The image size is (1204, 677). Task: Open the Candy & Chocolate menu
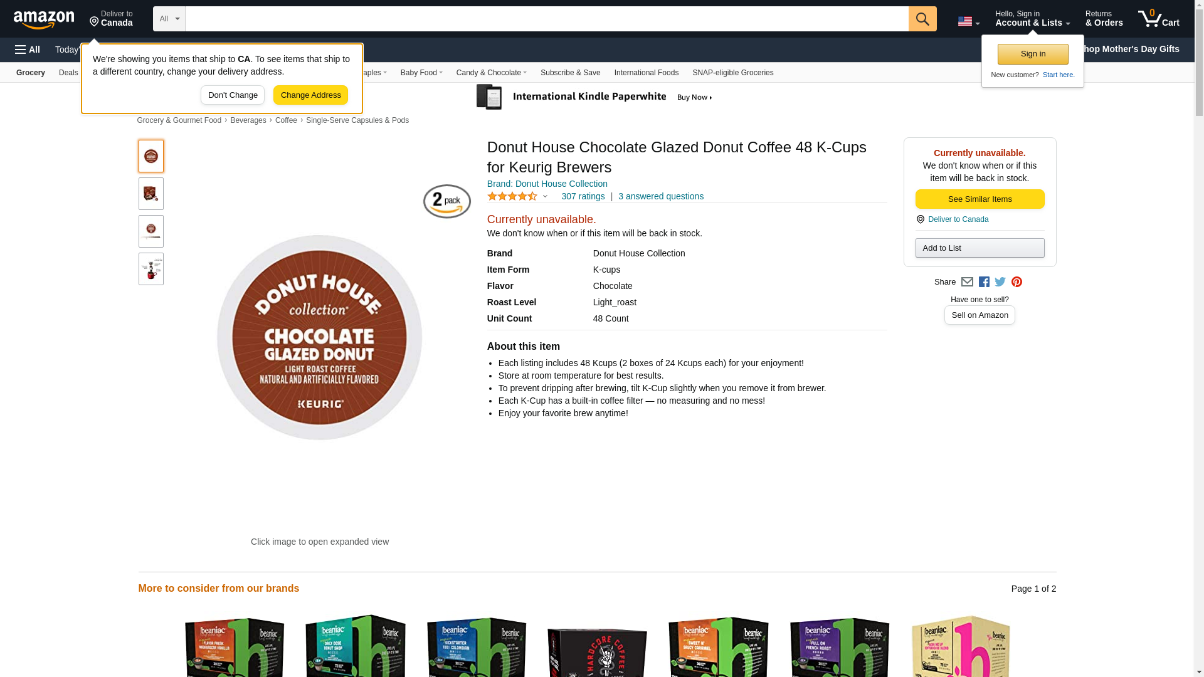[x=491, y=73]
